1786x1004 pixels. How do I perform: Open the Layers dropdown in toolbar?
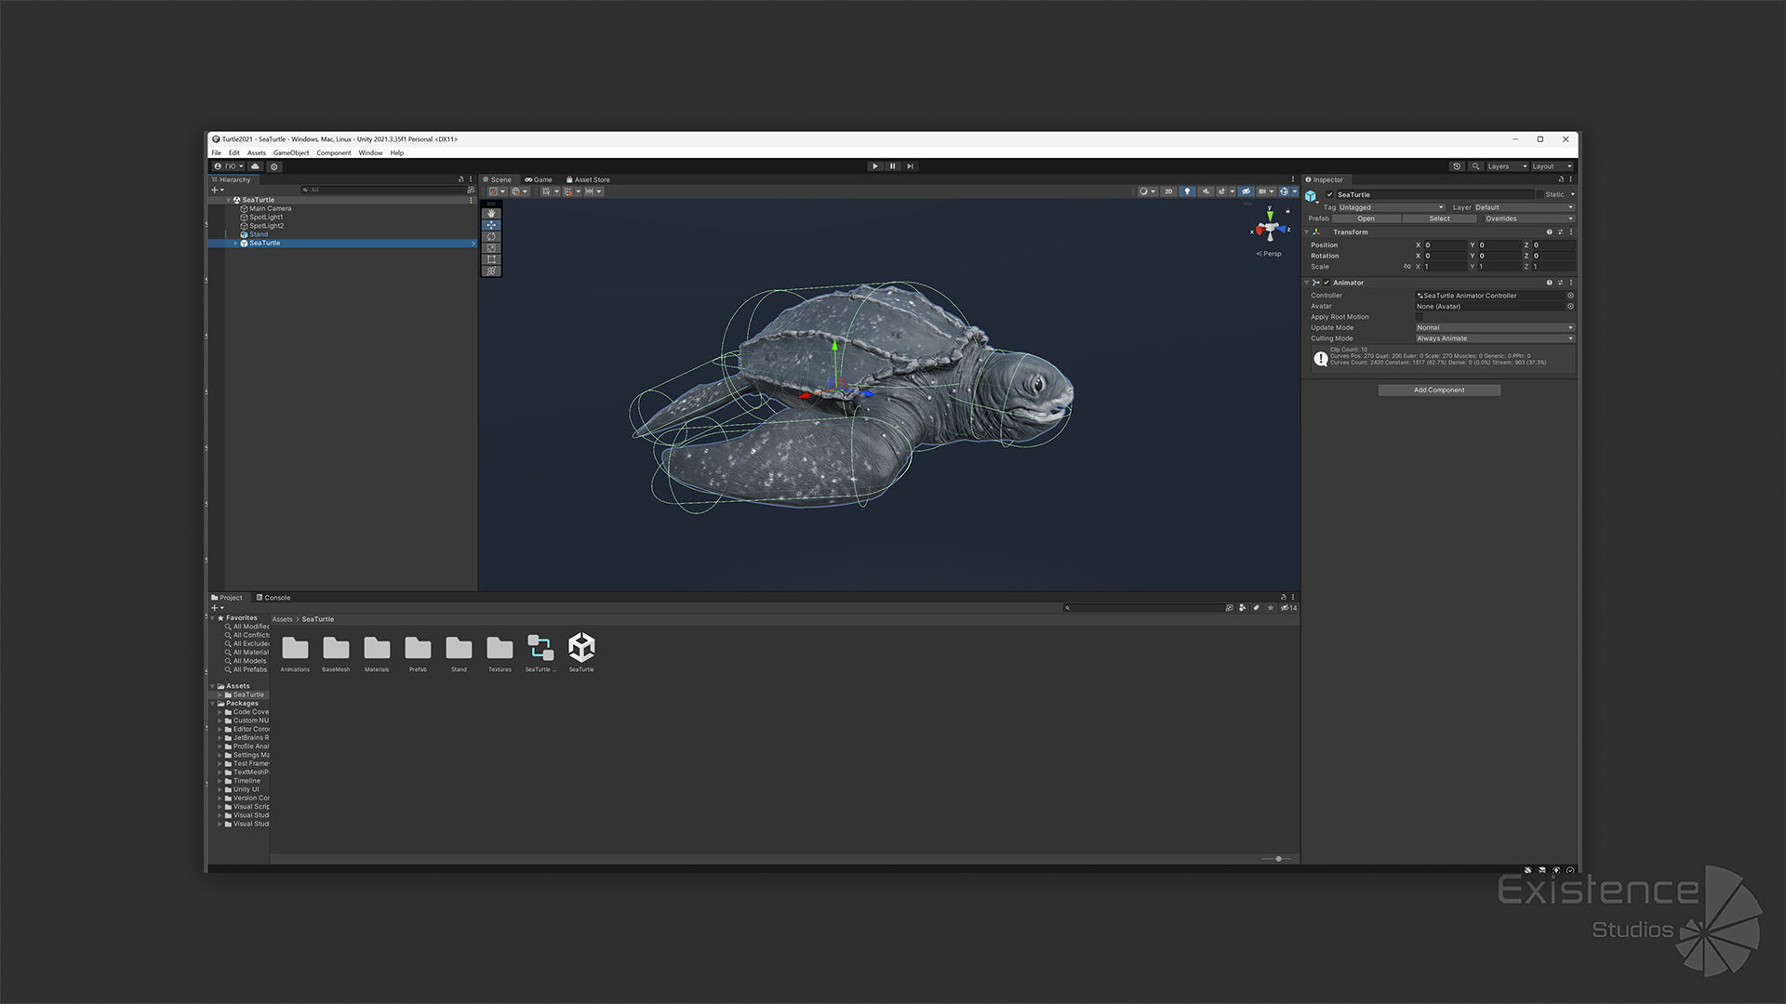point(1506,166)
